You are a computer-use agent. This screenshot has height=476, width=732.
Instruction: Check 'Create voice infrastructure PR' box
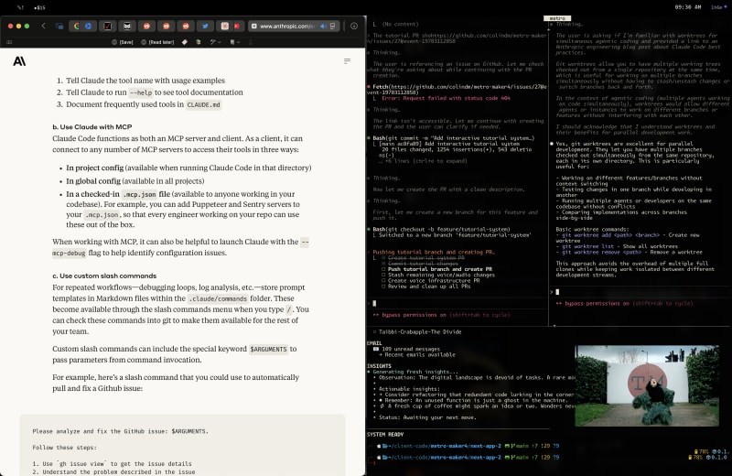[383, 281]
